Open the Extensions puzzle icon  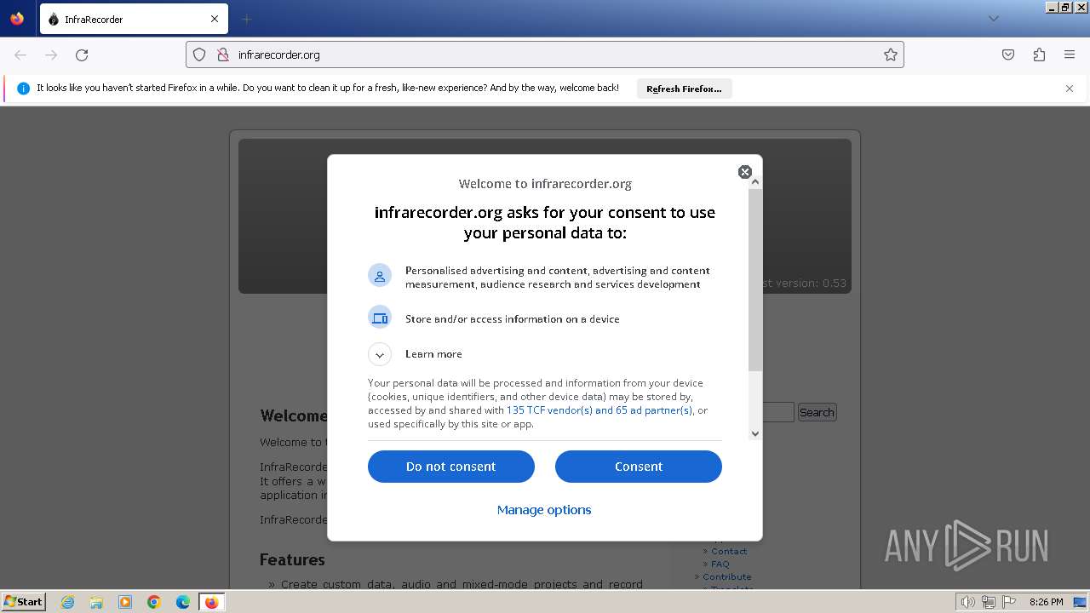pos(1039,54)
